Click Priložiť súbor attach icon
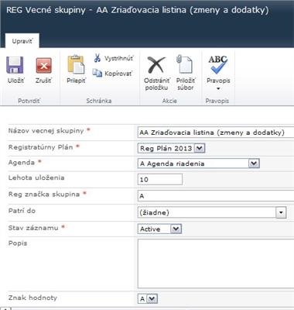294x310 pixels. pos(185,64)
